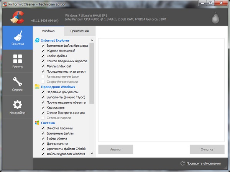
Task: Uncheck Кэш эскизов option
Action: [43, 107]
